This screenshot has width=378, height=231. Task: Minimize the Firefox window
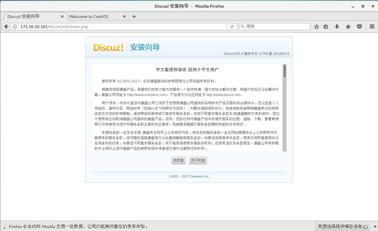(x=353, y=6)
